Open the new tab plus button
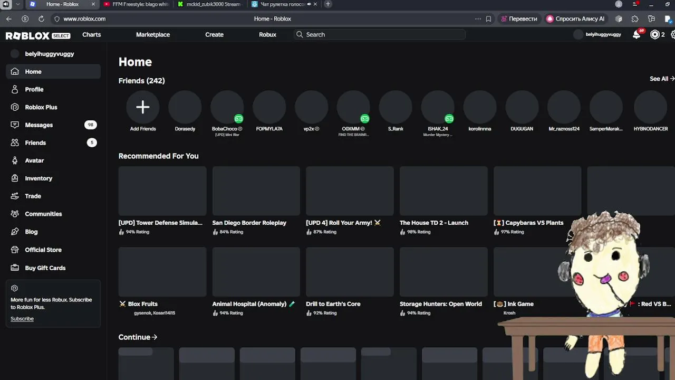The image size is (675, 380). coord(327,4)
